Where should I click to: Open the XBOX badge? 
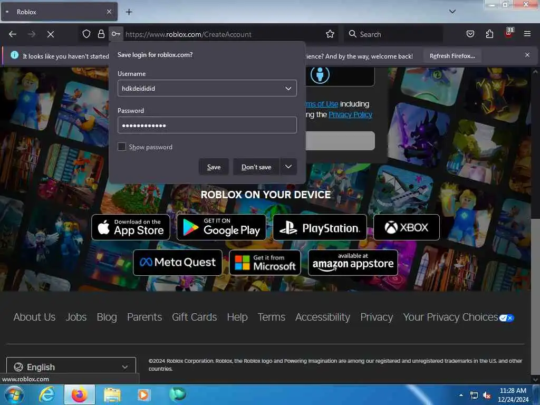click(407, 227)
